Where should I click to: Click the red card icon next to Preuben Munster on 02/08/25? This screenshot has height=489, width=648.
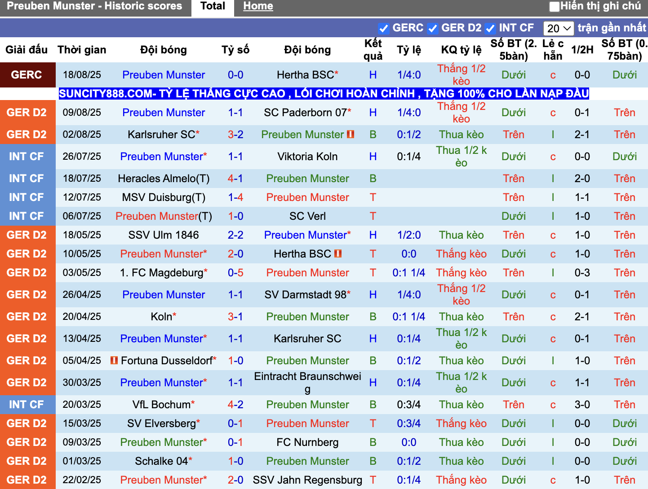click(351, 134)
